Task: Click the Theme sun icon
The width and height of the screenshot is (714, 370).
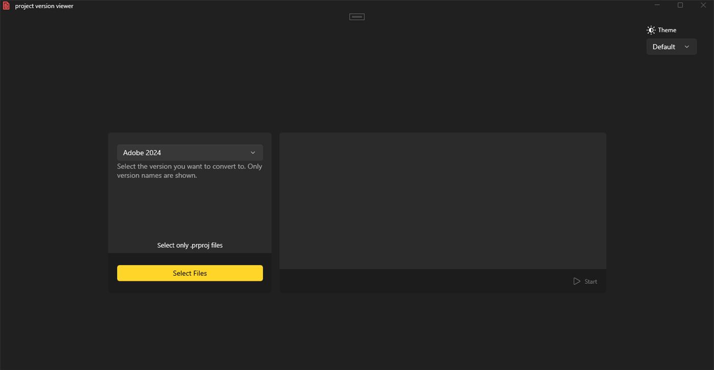Action: pos(651,30)
